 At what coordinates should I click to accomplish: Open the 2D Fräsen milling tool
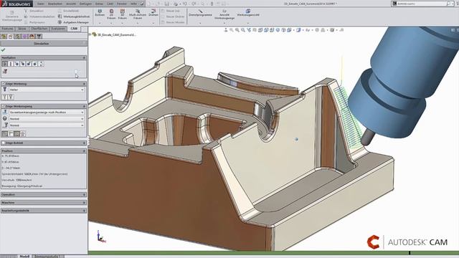[111, 14]
